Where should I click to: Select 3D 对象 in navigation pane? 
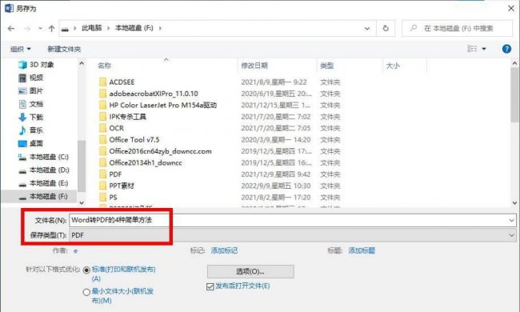click(37, 65)
